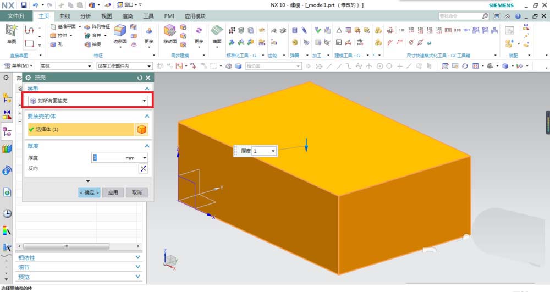Open the history clock sidebar icon
The image size is (550, 292).
coord(7,213)
